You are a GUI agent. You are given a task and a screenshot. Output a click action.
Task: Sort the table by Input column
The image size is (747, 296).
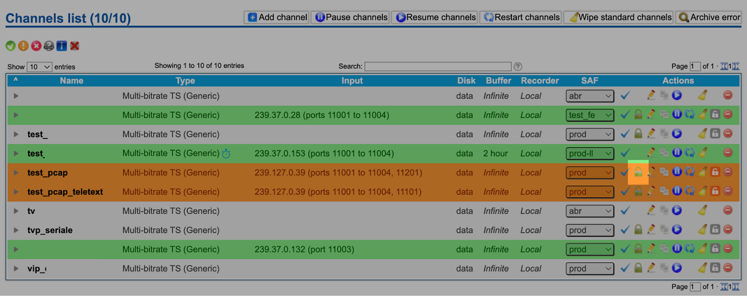pos(352,81)
